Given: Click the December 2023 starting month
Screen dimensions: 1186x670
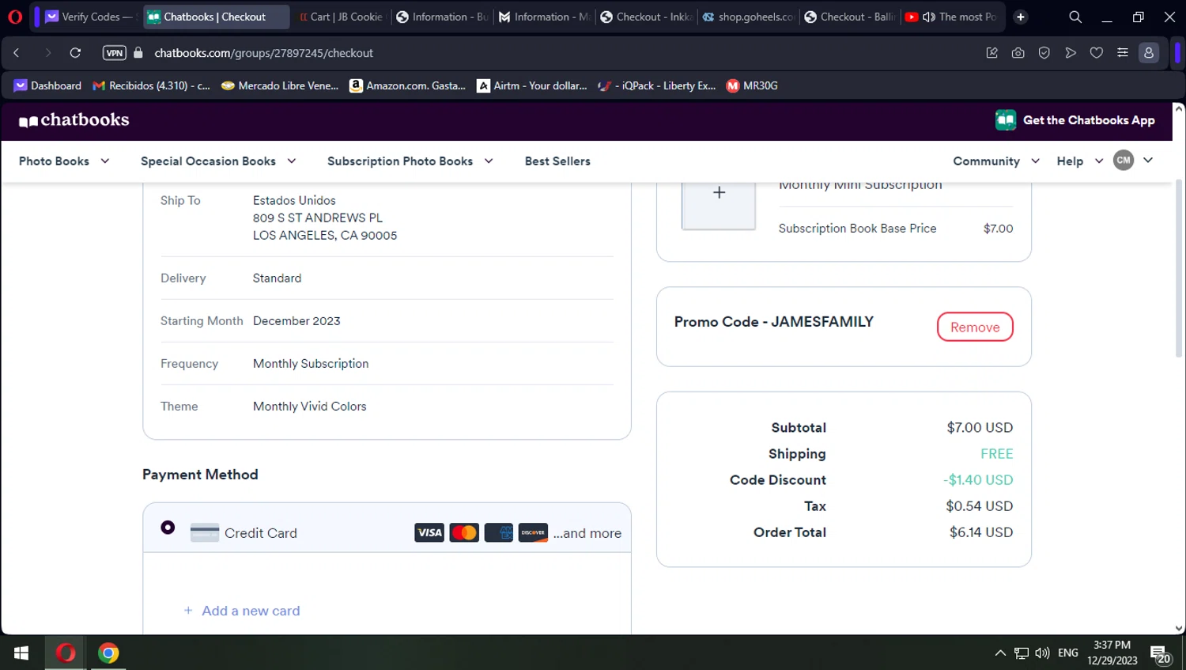Looking at the screenshot, I should 296,321.
